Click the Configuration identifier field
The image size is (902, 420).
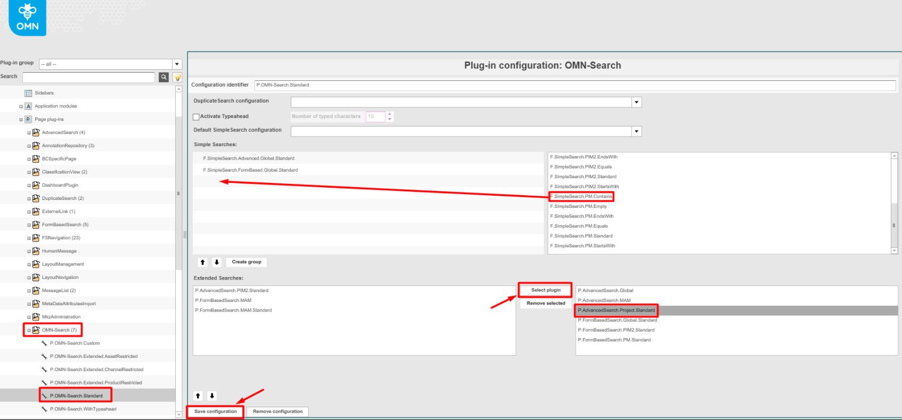(575, 85)
